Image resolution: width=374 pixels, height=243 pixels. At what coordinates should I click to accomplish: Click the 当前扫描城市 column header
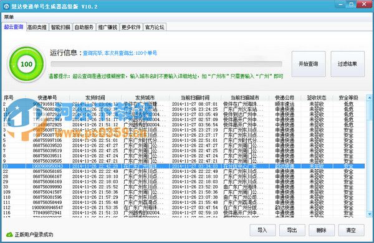coord(245,98)
